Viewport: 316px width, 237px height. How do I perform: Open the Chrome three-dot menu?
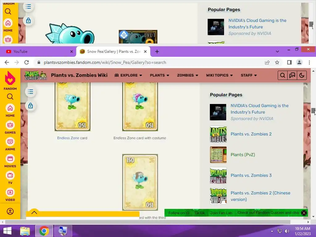coord(309,62)
